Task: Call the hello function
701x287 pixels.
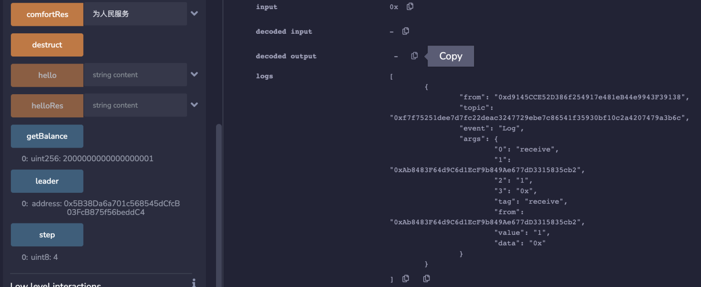Action: pyautogui.click(x=47, y=75)
